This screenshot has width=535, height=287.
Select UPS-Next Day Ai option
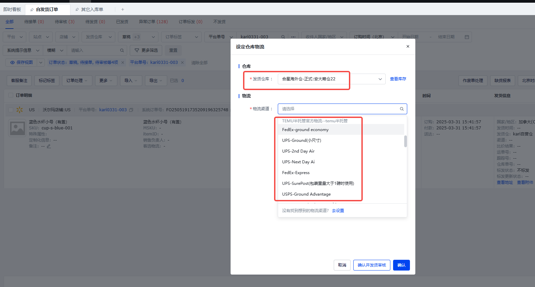(341, 162)
